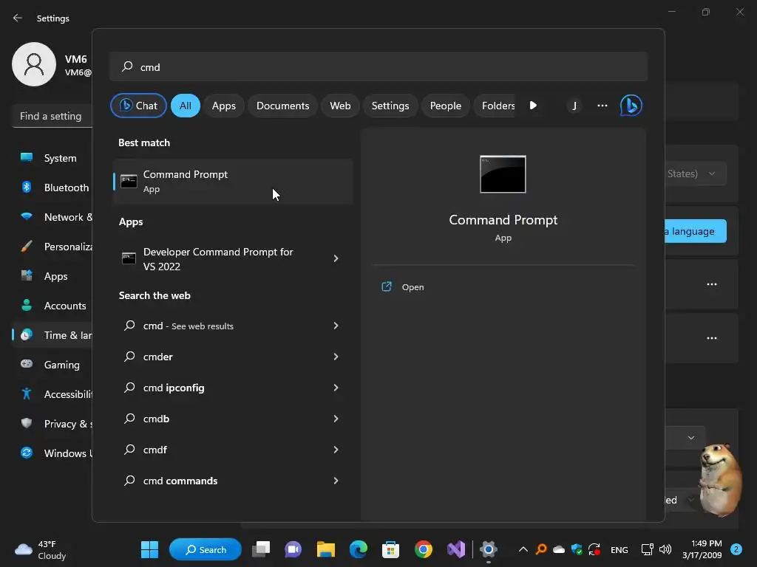Open Accessibility icon in Settings sidebar
The image size is (757, 567).
(x=27, y=394)
